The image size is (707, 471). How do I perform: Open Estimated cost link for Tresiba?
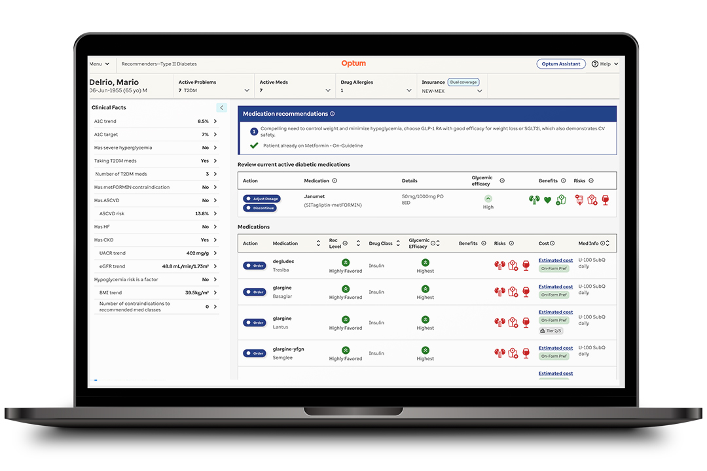(x=556, y=260)
